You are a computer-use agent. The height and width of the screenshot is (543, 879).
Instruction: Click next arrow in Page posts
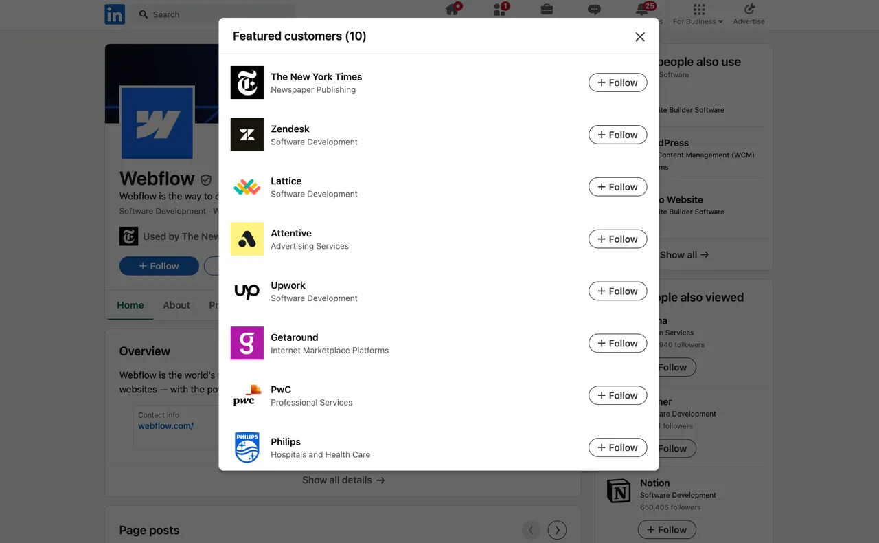[557, 530]
